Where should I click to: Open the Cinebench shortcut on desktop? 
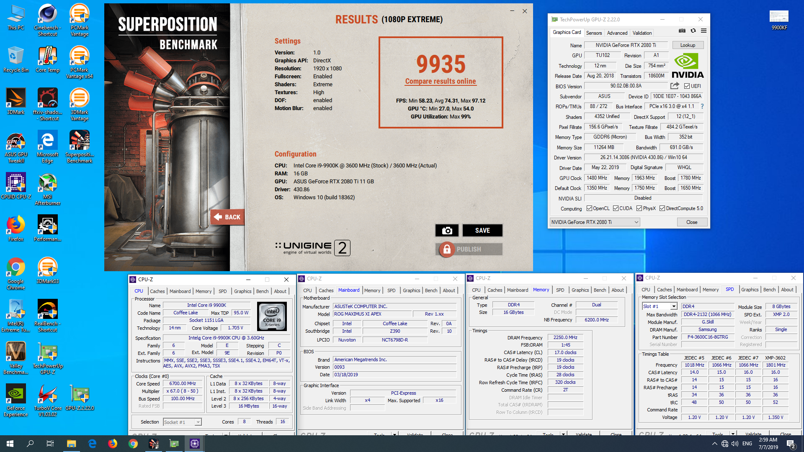47,20
